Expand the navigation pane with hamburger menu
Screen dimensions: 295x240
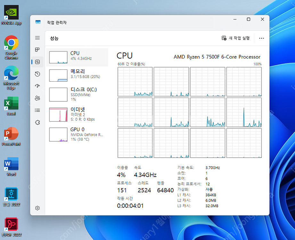[x=37, y=37]
